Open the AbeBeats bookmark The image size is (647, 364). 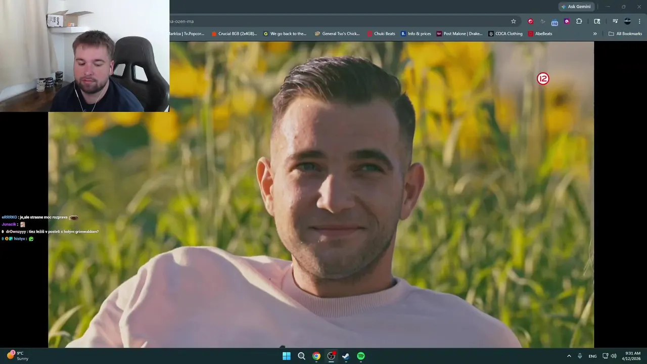[540, 34]
